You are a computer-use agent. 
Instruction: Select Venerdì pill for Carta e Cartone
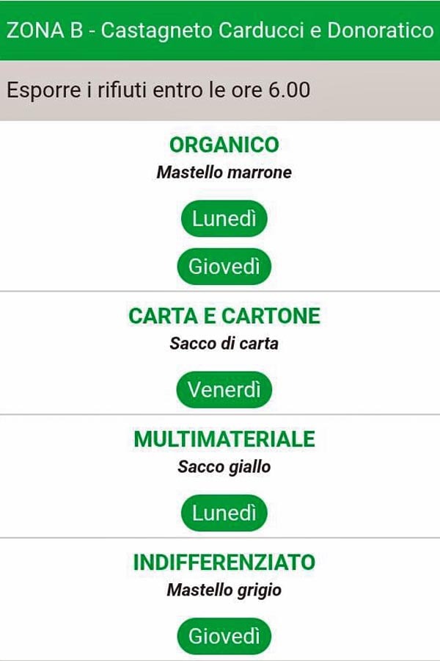click(x=224, y=389)
